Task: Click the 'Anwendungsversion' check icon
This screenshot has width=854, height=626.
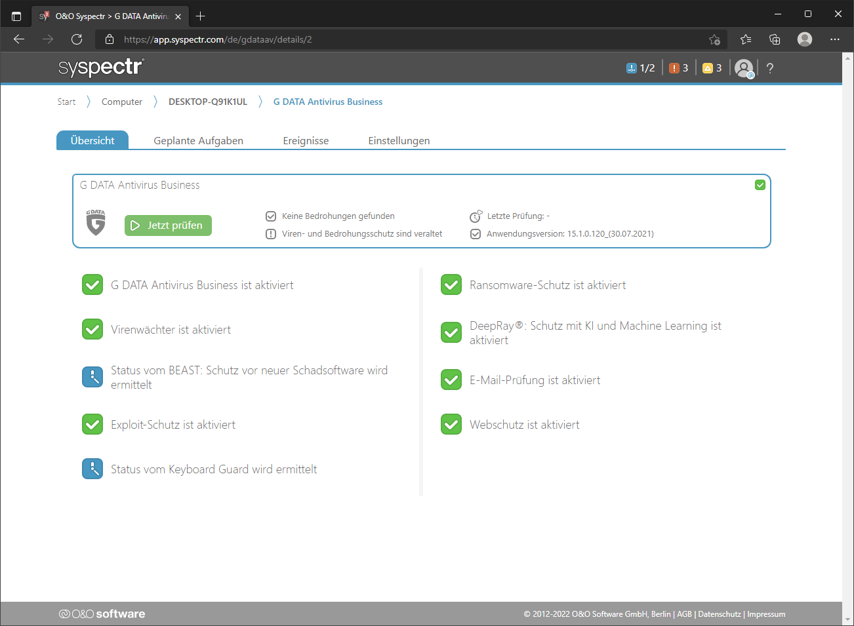Action: pyautogui.click(x=476, y=234)
